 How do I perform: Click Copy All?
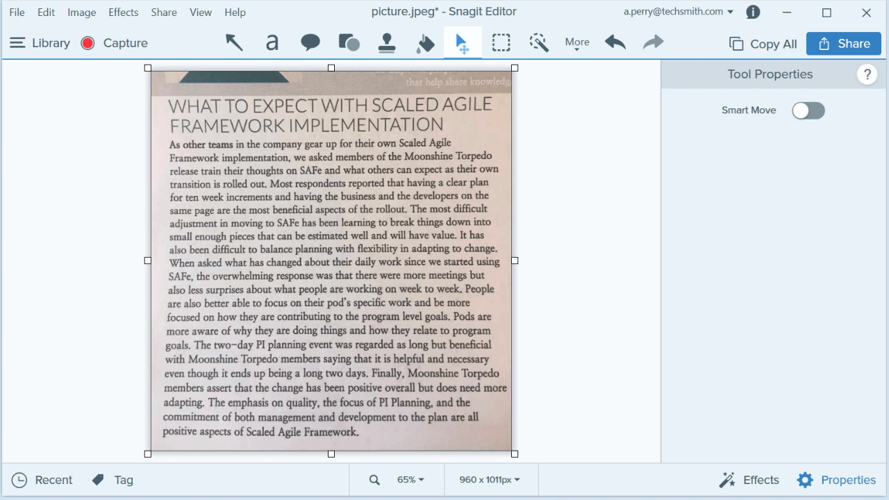point(762,43)
